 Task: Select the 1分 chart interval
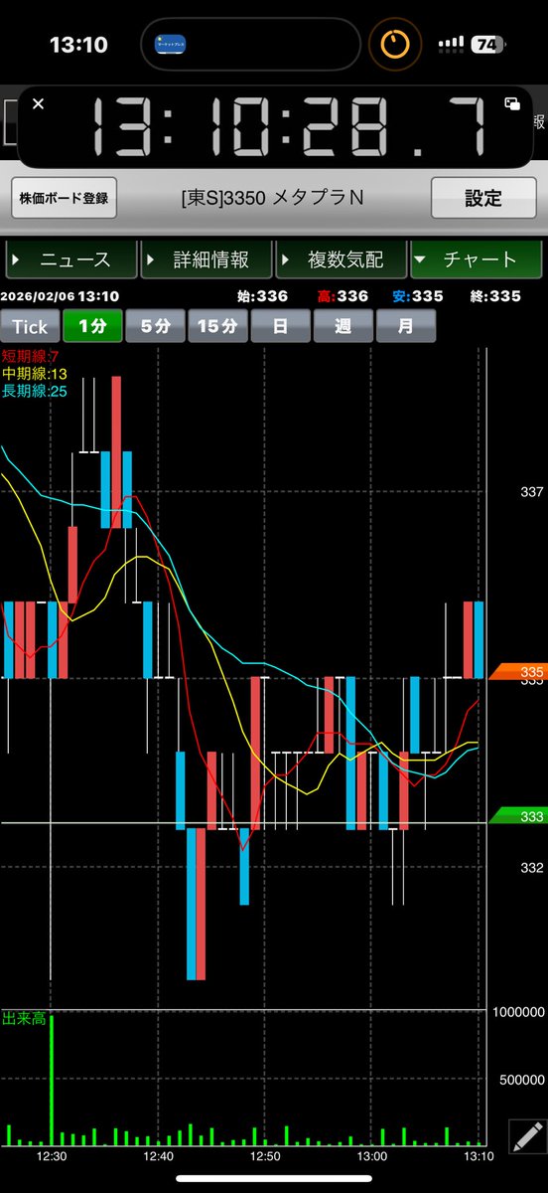coord(92,326)
